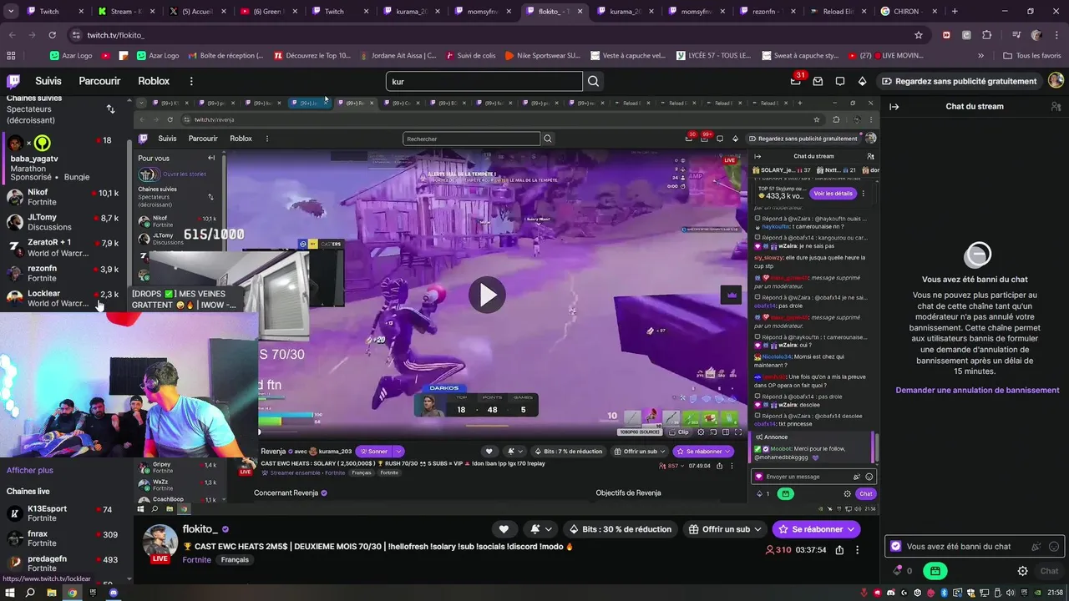Click Afficher plus in sidebar

click(30, 470)
